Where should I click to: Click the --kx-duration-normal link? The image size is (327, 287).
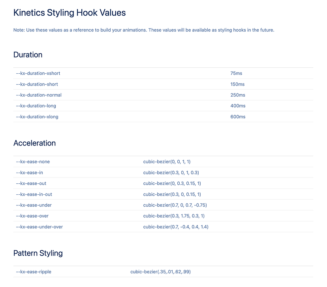point(38,95)
